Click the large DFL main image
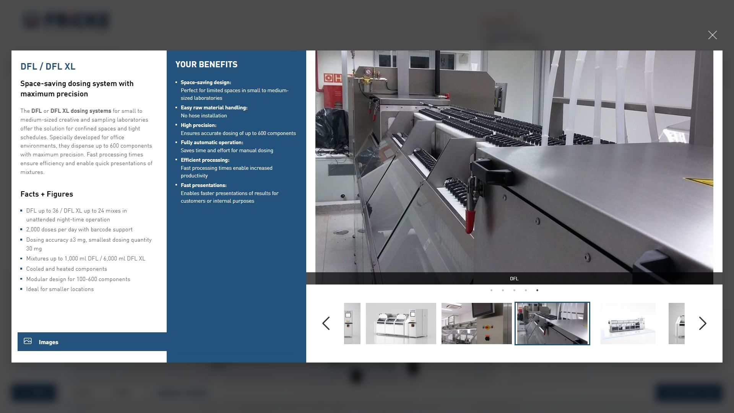Viewport: 734px width, 413px height. click(x=514, y=161)
